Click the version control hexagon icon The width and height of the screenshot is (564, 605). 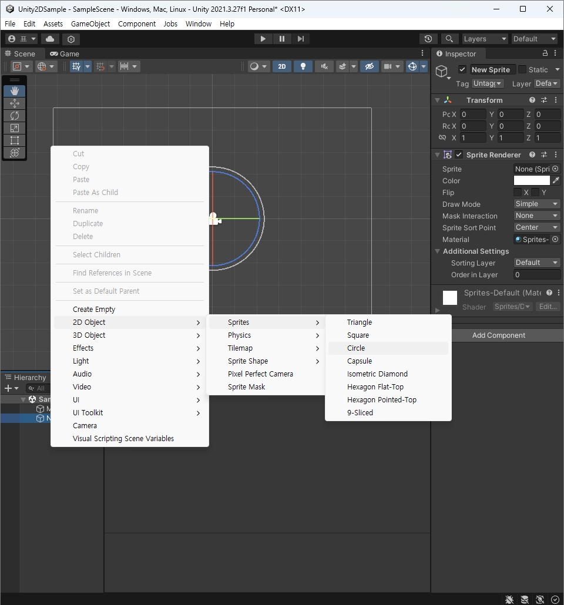[x=71, y=39]
